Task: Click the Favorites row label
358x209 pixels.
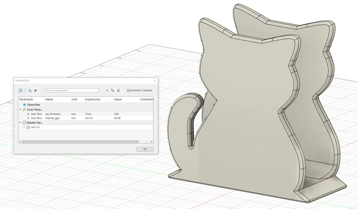Action: 33,105
